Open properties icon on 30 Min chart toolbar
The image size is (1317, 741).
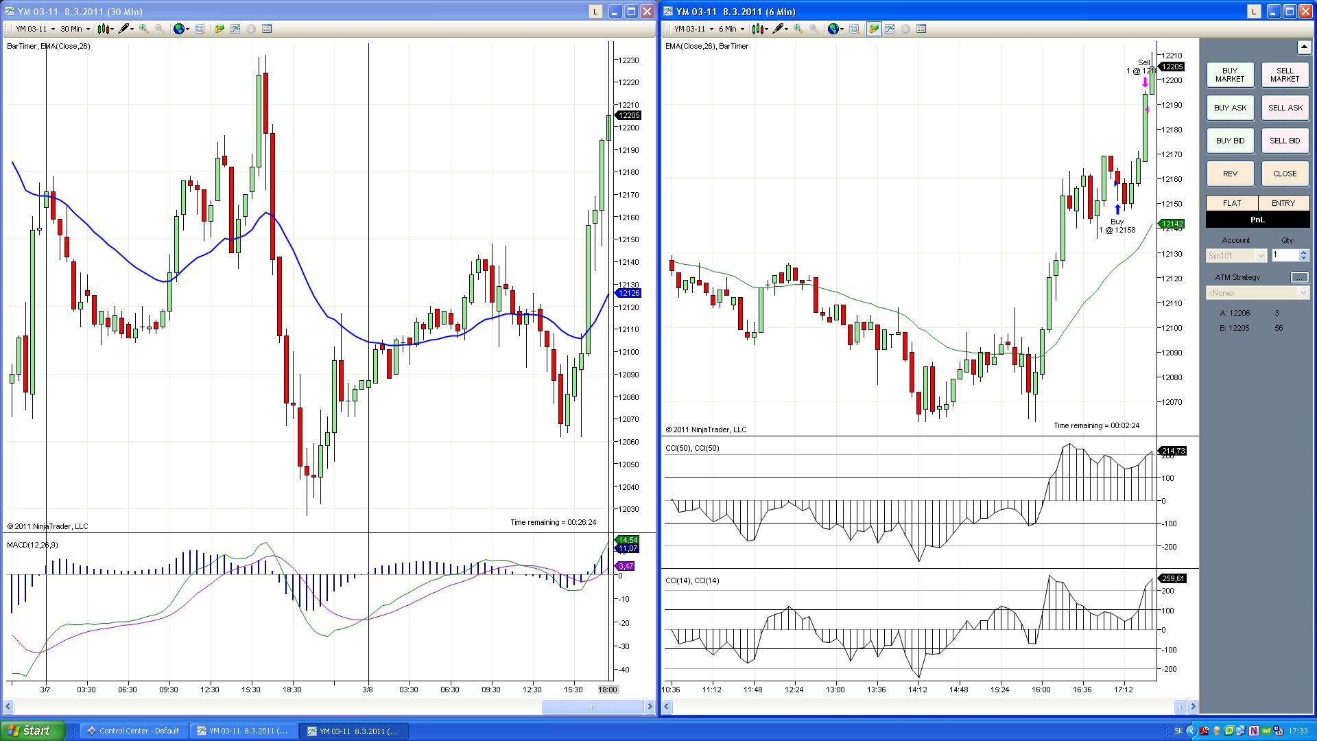click(267, 29)
